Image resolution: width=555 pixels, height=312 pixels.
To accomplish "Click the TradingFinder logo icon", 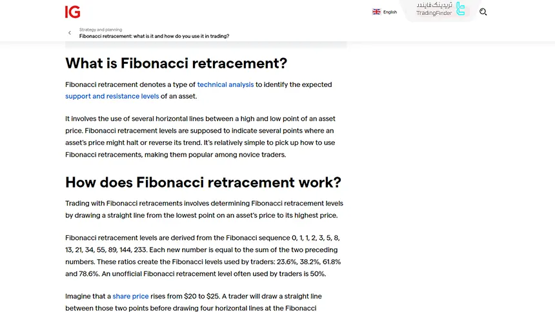I will (460, 9).
